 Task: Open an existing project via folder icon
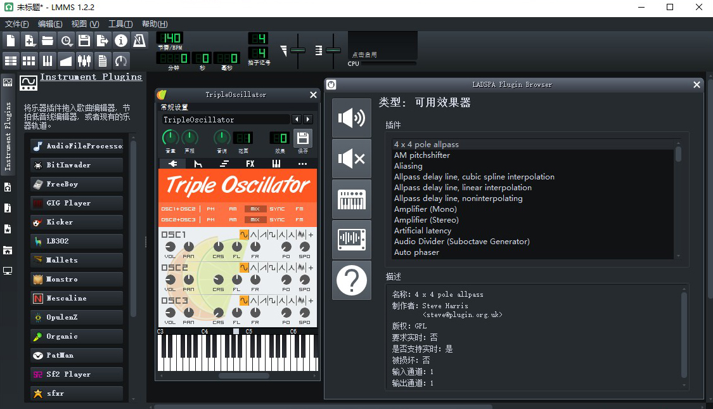(48, 41)
